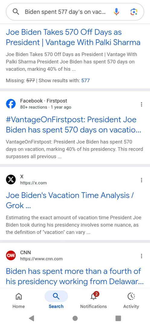Viewport: 150px width, 327px height.
Task: Open CNN result three-dot options menu
Action: click(142, 256)
